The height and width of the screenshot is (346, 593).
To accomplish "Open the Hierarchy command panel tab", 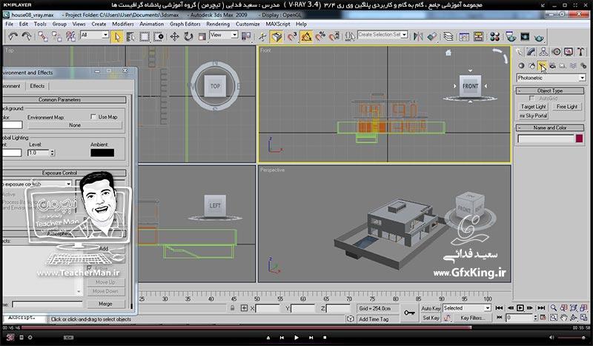I will pyautogui.click(x=543, y=52).
